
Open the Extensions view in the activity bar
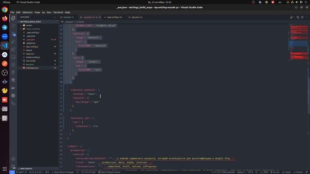(13, 49)
